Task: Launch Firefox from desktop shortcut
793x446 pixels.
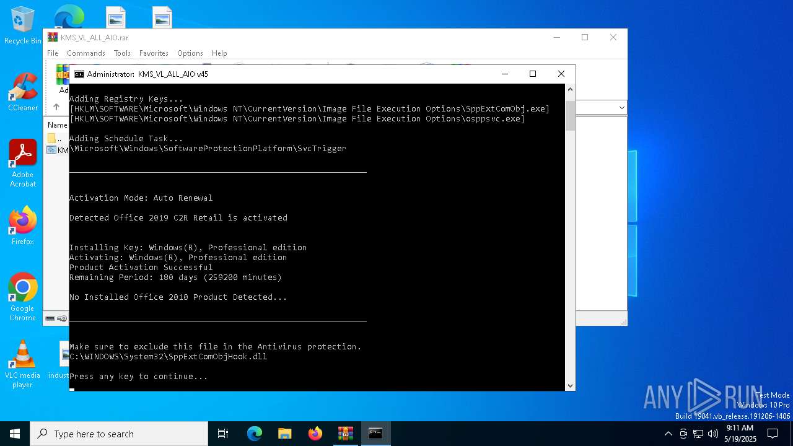Action: [x=22, y=226]
